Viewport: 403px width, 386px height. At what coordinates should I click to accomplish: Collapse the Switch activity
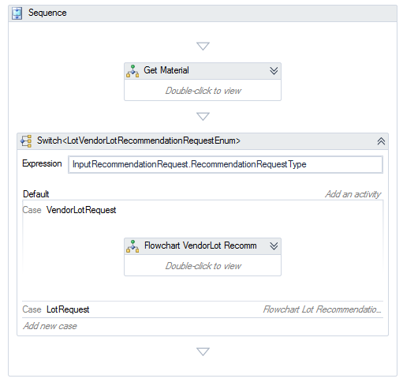(x=381, y=141)
